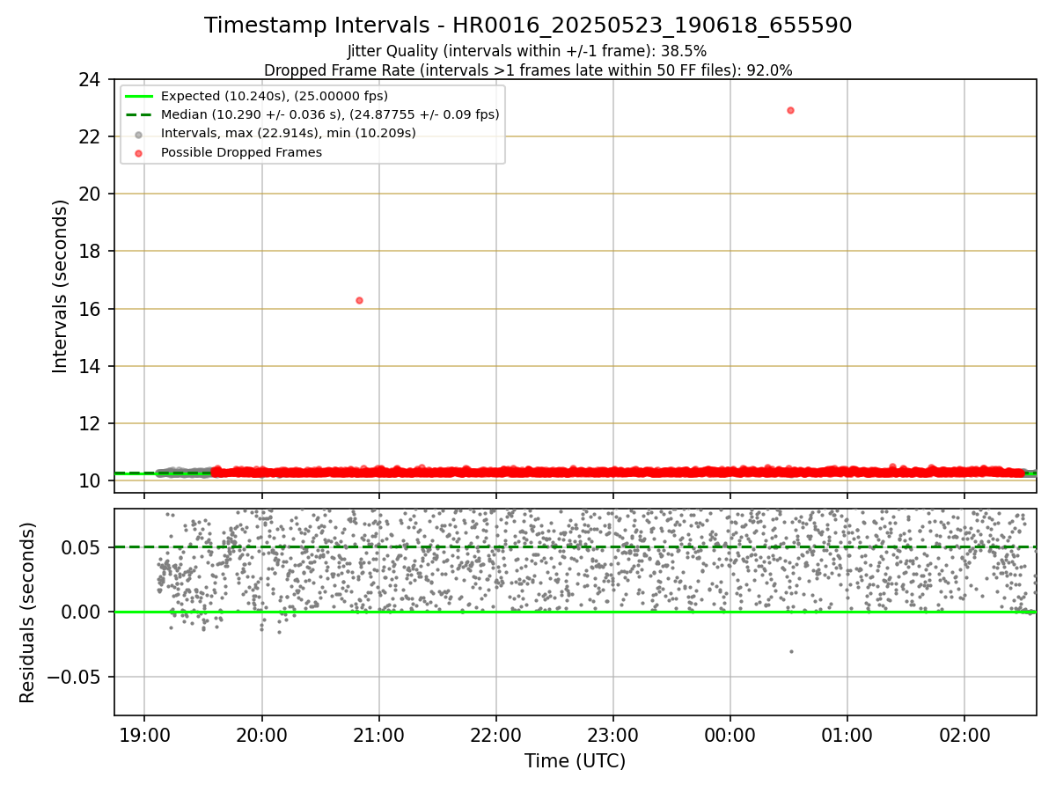
Task: Click legend entry 'Expected (10.240s), (25.00000 fps)'
Action: 275,96
